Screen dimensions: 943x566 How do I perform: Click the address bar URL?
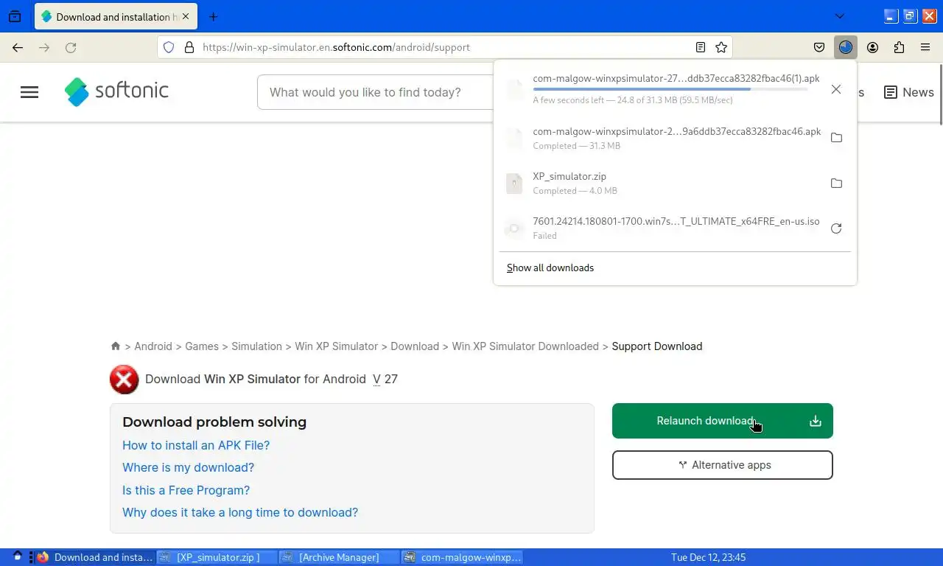click(336, 47)
